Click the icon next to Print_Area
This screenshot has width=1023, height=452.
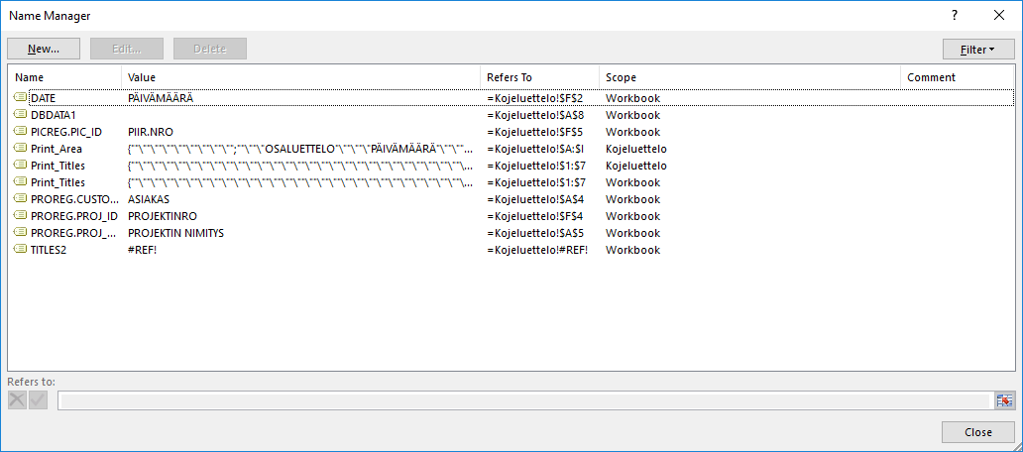pos(20,149)
